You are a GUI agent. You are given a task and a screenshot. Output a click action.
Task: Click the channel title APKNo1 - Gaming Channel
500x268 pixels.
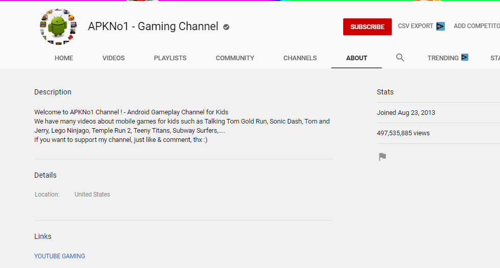tap(153, 27)
